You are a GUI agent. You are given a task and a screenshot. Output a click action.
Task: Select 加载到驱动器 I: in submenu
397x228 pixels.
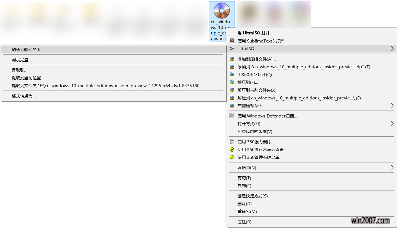[113, 49]
